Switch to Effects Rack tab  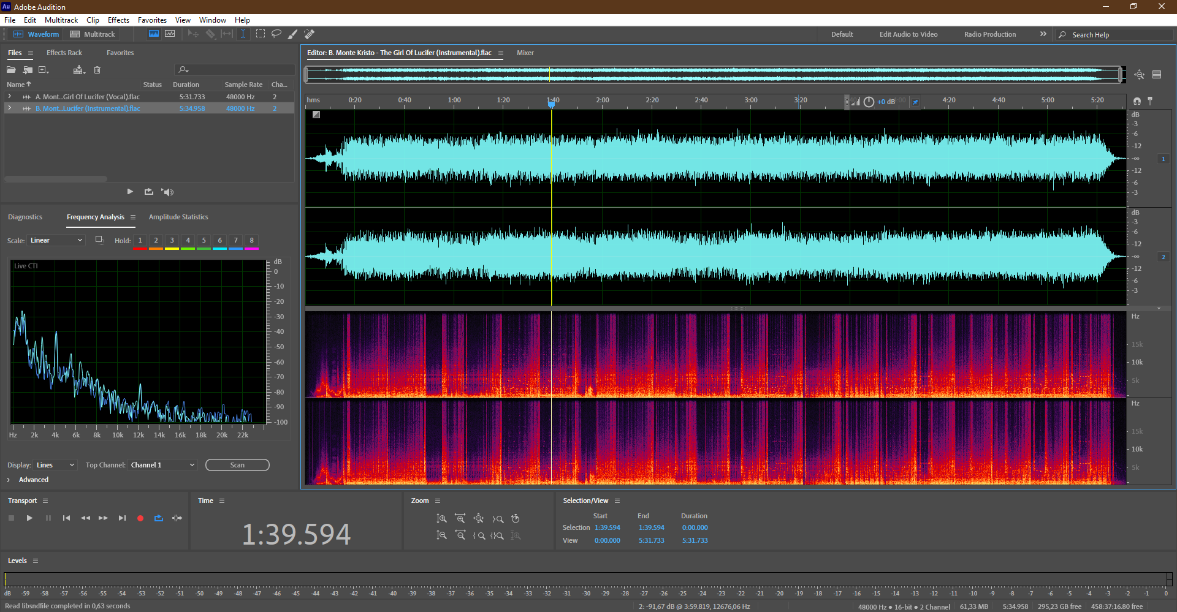pos(64,53)
